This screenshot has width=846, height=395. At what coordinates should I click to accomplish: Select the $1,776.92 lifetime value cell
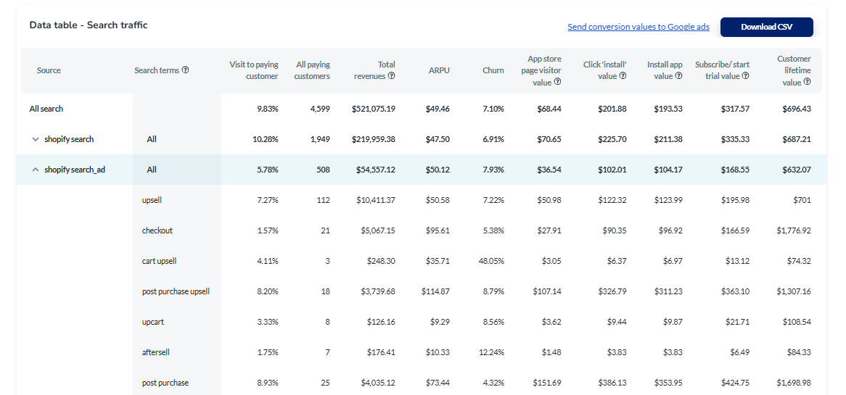(x=794, y=230)
